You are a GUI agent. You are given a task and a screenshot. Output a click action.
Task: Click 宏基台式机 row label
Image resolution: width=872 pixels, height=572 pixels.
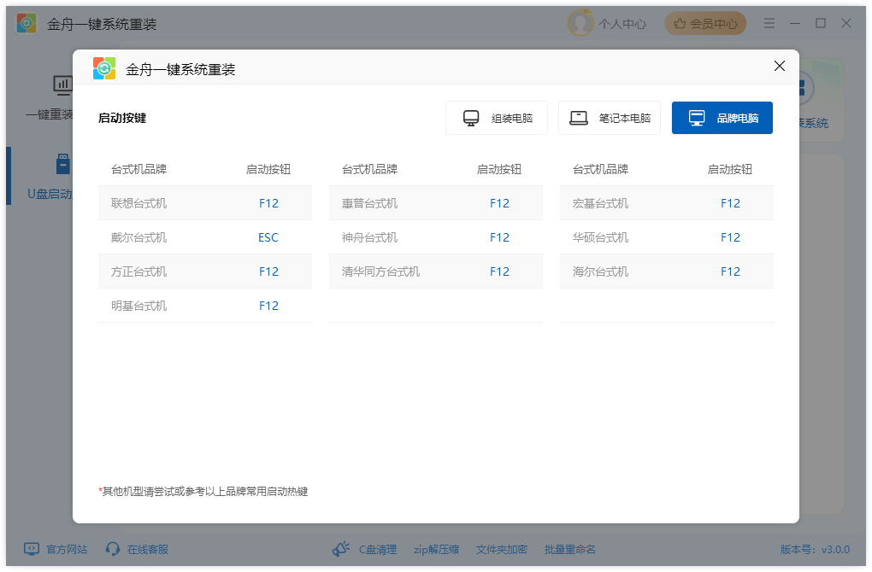tap(601, 203)
